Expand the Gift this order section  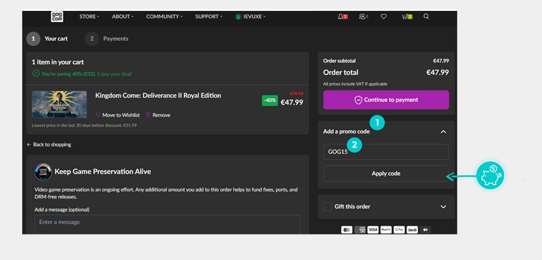point(443,206)
